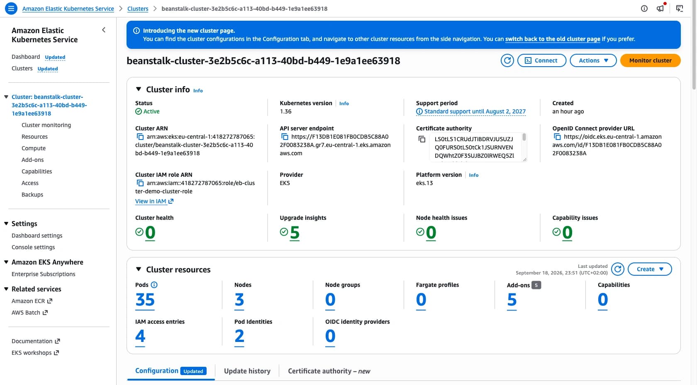Open Compute in the sidebar
Viewport: 697px width, 385px height.
point(34,148)
